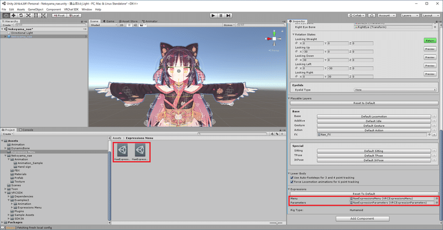Open scene effects image icon
443x230 pixels.
point(142,25)
